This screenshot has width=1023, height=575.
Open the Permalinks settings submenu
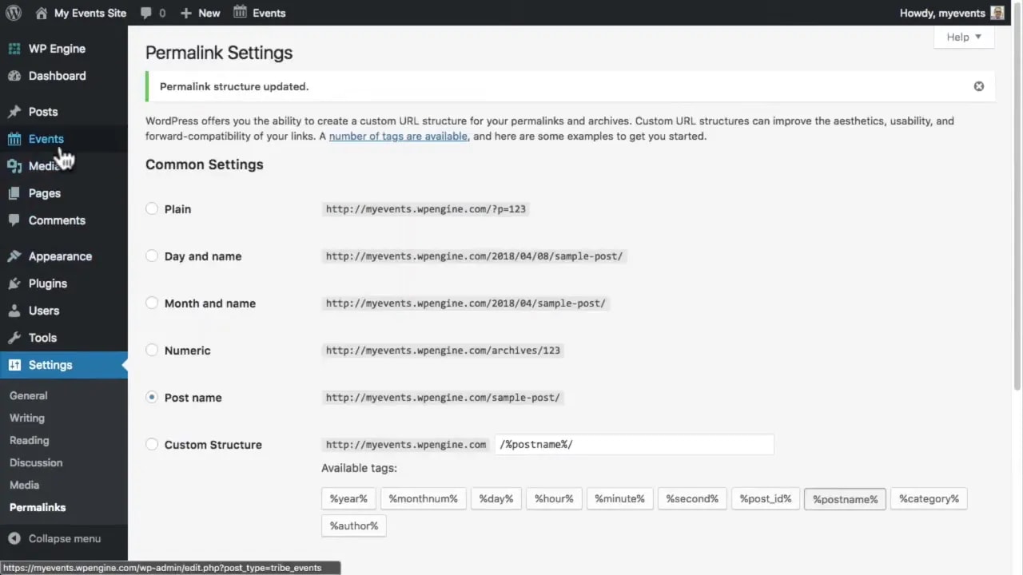click(38, 507)
